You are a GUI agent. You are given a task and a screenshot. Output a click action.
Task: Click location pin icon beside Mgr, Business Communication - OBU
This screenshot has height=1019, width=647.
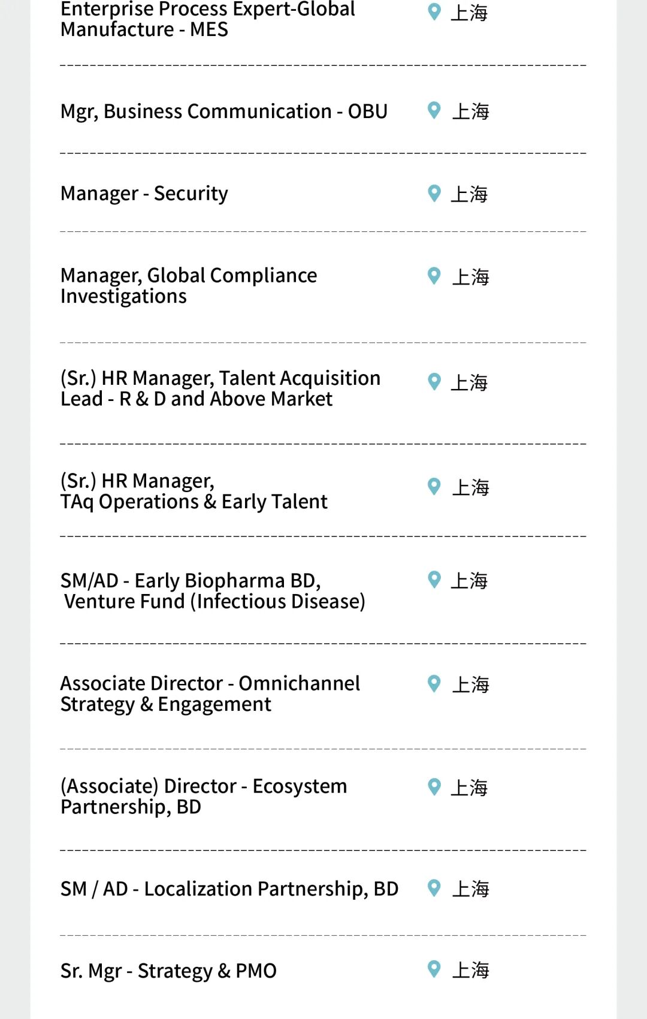(434, 110)
